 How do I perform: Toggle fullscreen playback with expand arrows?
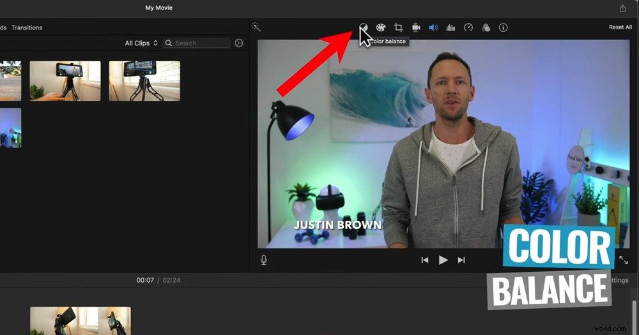click(624, 260)
